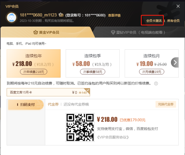
Task: Close the VIP membership dialog
Action: click(178, 6)
